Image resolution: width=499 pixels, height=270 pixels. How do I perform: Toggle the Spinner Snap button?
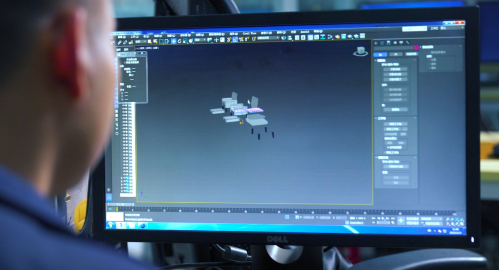point(247,39)
